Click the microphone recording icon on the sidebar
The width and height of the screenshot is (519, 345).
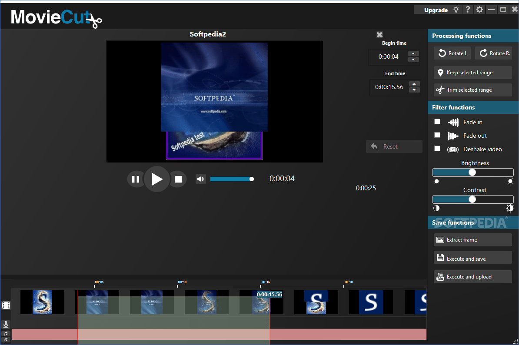click(6, 325)
